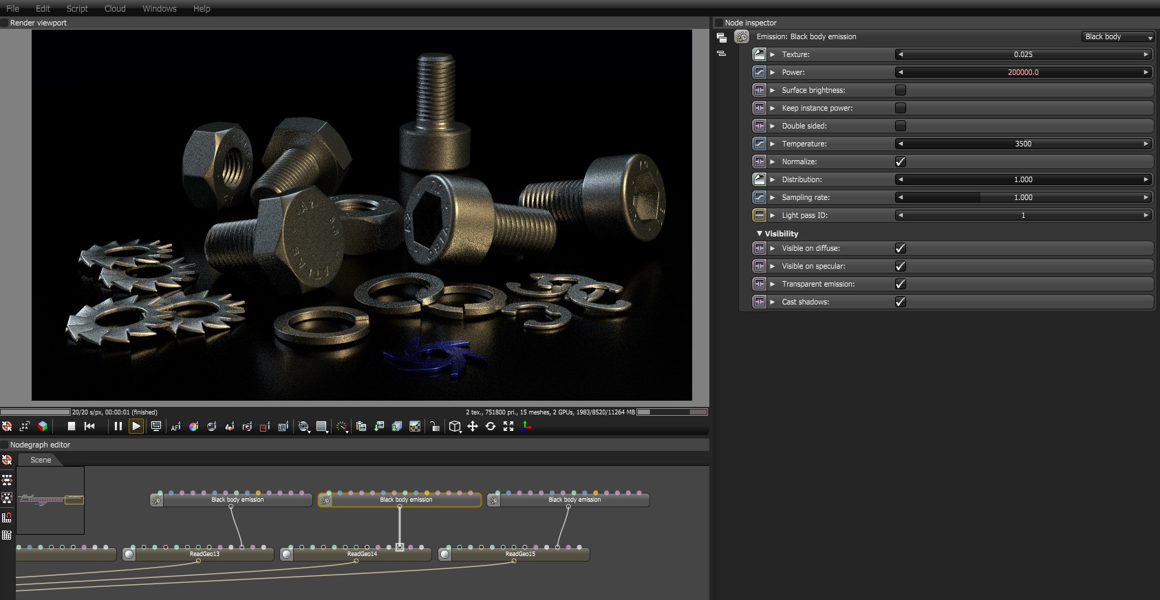Restart the render with the rewind button
The height and width of the screenshot is (600, 1160).
[89, 426]
